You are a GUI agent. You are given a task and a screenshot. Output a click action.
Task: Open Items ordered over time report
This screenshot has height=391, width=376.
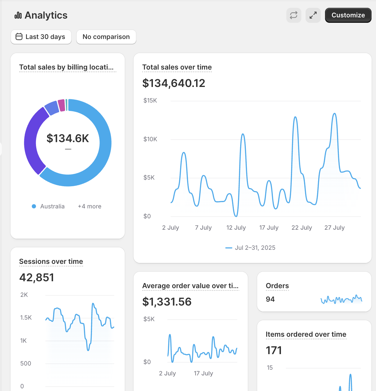pos(306,334)
